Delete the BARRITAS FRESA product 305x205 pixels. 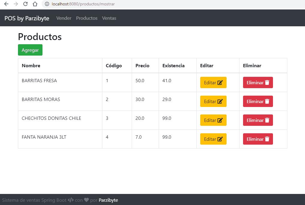pos(258,82)
